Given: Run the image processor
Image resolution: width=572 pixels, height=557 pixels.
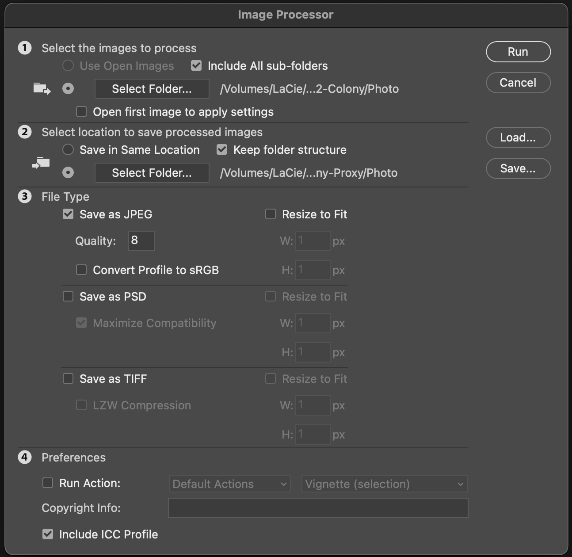Looking at the screenshot, I should tap(518, 52).
